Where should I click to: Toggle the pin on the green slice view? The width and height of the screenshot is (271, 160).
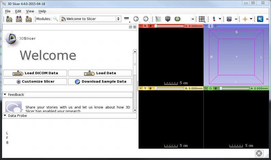click(x=206, y=88)
